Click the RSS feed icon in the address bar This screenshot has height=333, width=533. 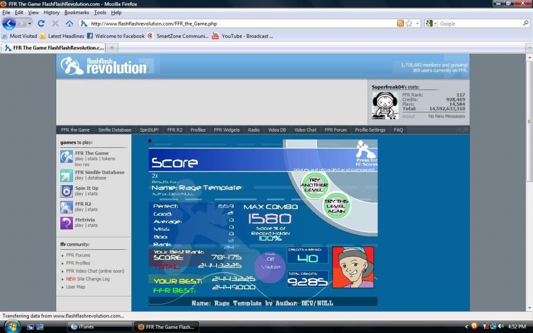[400, 23]
